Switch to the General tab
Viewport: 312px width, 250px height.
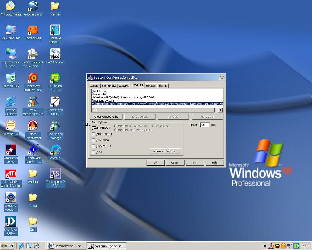pos(94,86)
